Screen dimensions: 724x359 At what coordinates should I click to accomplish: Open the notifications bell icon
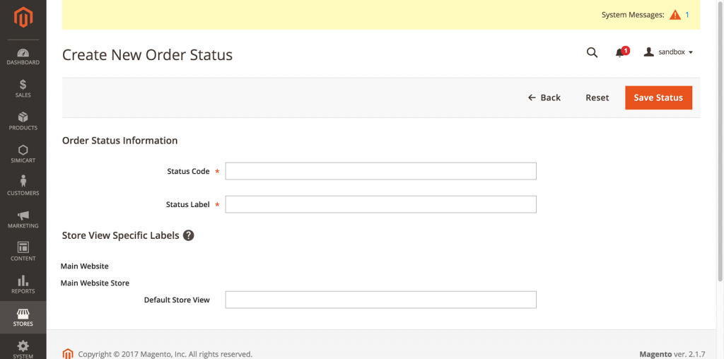coord(621,52)
